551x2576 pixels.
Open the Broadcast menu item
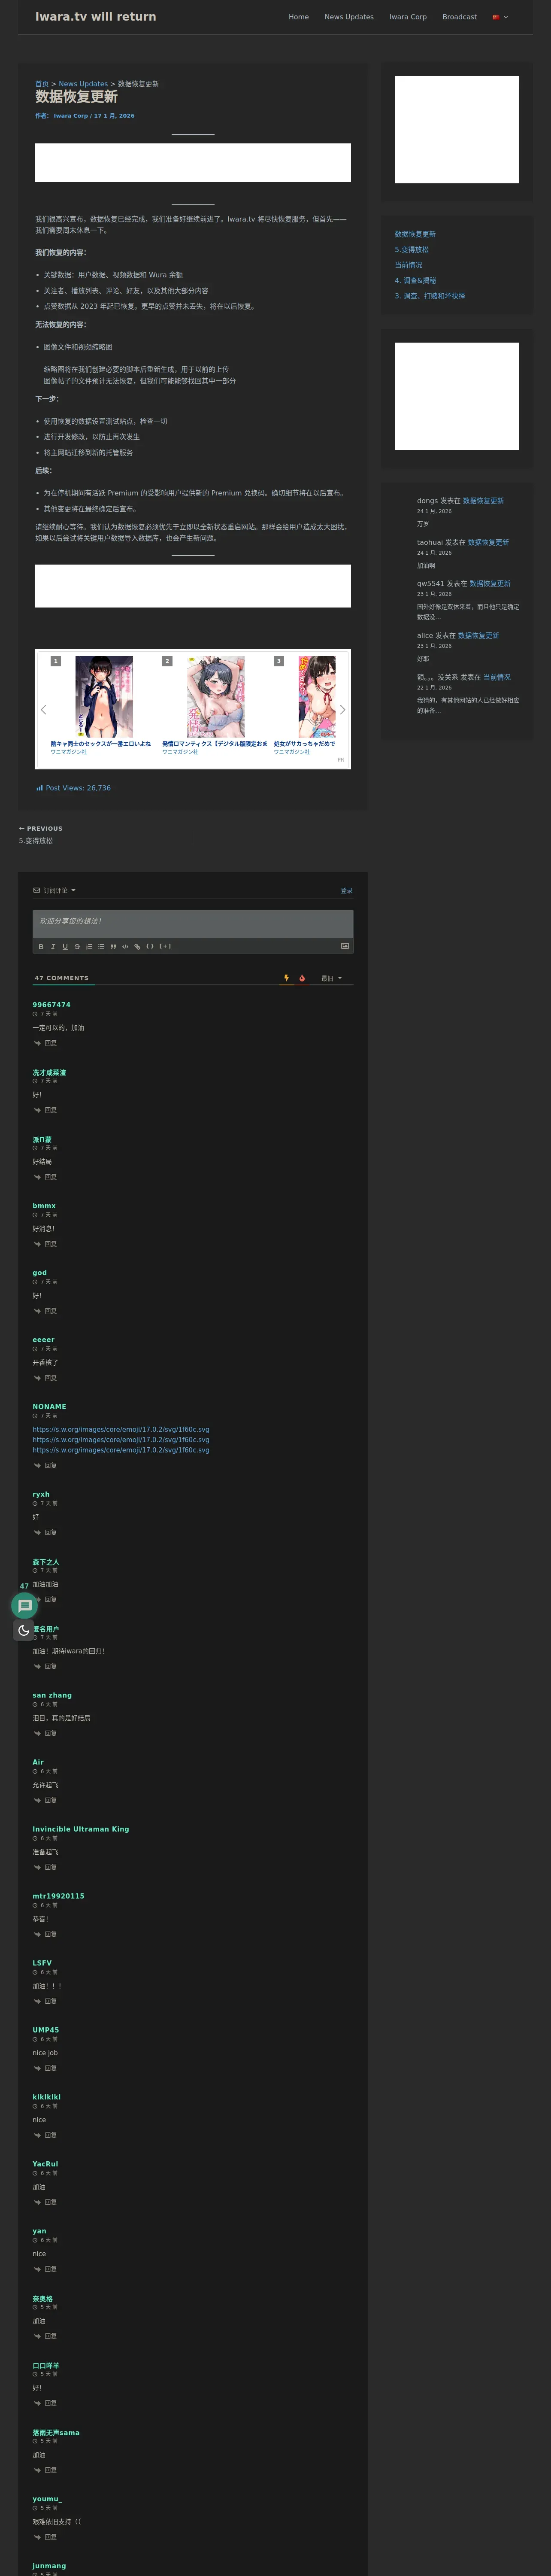(459, 17)
